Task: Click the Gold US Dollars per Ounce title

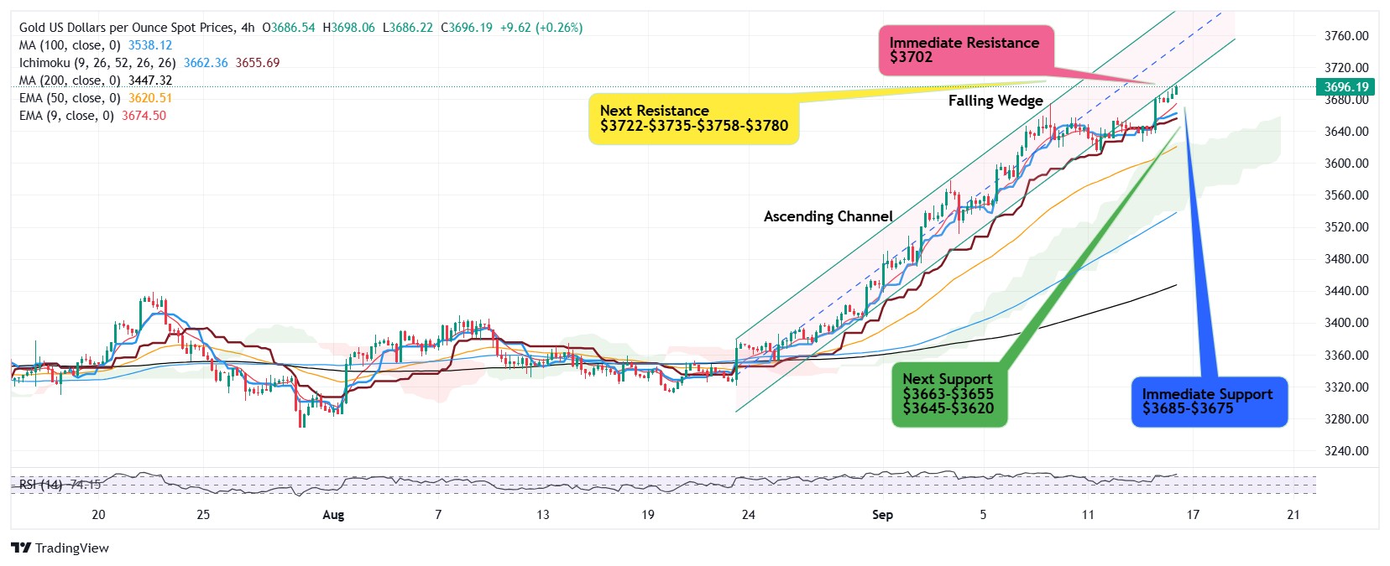Action: coord(128,28)
